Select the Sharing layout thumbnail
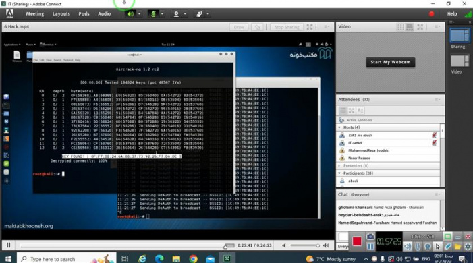 coord(460,36)
